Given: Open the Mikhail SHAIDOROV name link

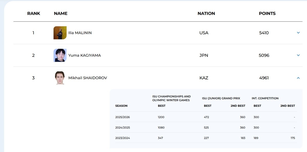Looking at the screenshot, I should (87, 78).
